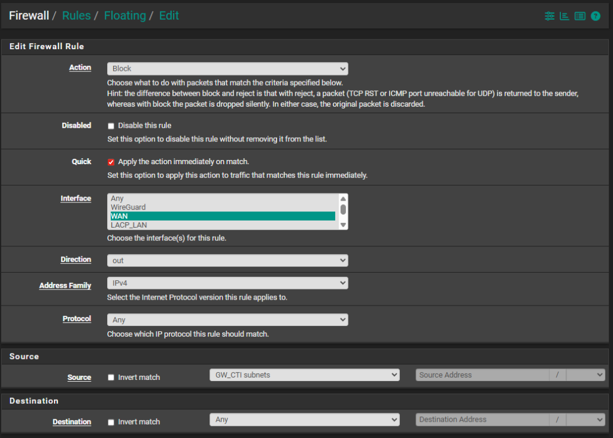
Task: Toggle Invert match for Source
Action: tap(111, 377)
